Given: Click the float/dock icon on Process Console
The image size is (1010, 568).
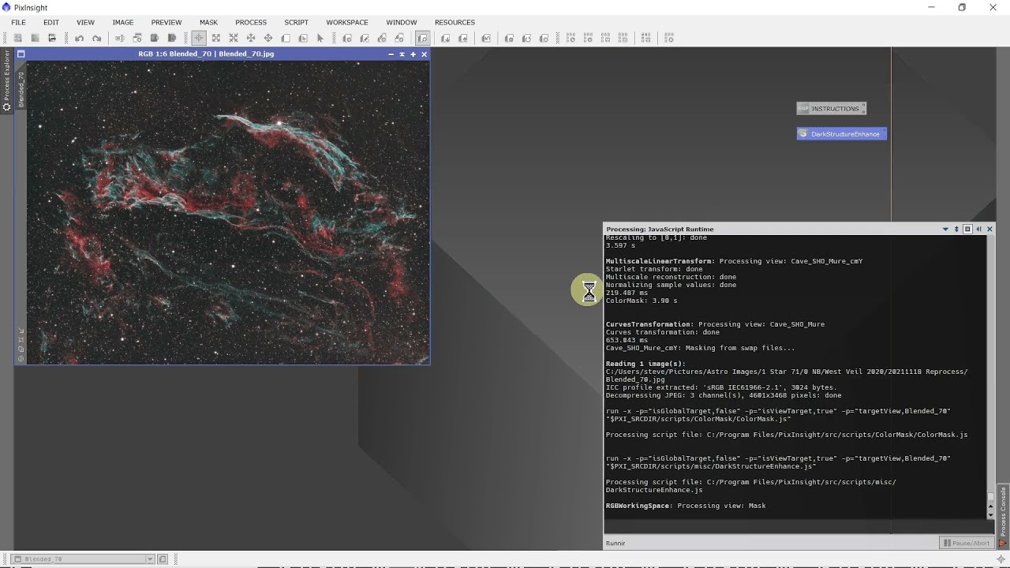Looking at the screenshot, I should click(967, 230).
